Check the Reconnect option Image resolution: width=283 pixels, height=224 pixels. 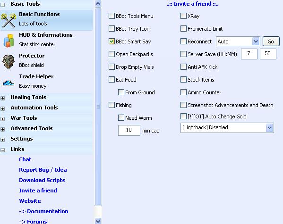click(x=183, y=41)
